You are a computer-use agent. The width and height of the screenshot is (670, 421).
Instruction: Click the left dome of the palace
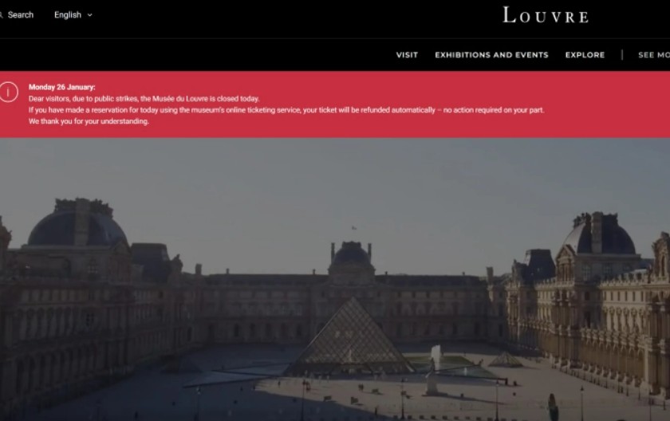[x=78, y=223]
